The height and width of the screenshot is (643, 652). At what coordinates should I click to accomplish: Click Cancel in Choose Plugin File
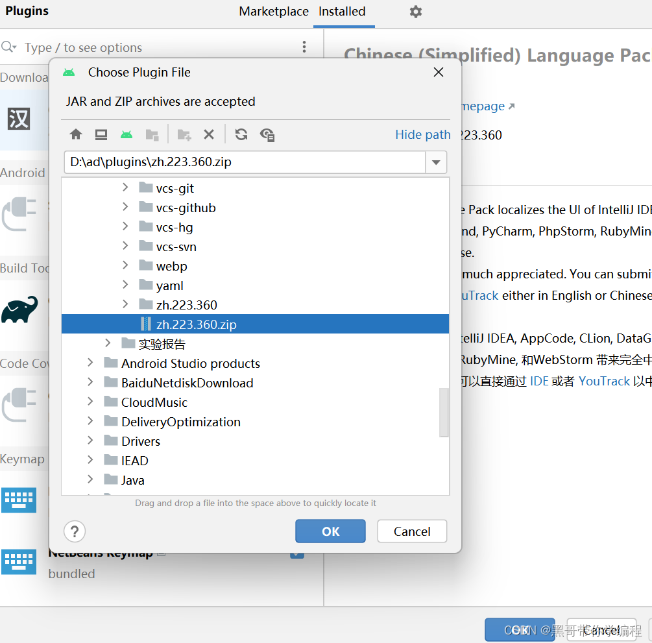(x=412, y=531)
